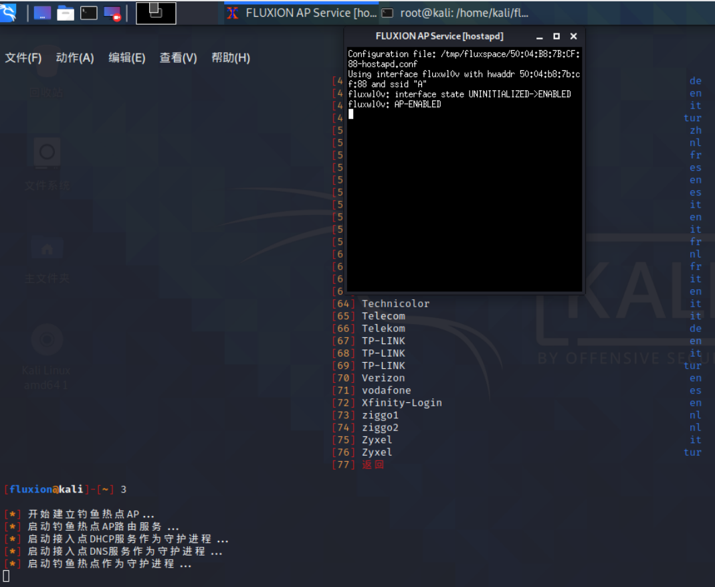Viewport: 715px width, 587px height.
Task: Click the 主文件夹 desktop icon
Action: [x=47, y=259]
